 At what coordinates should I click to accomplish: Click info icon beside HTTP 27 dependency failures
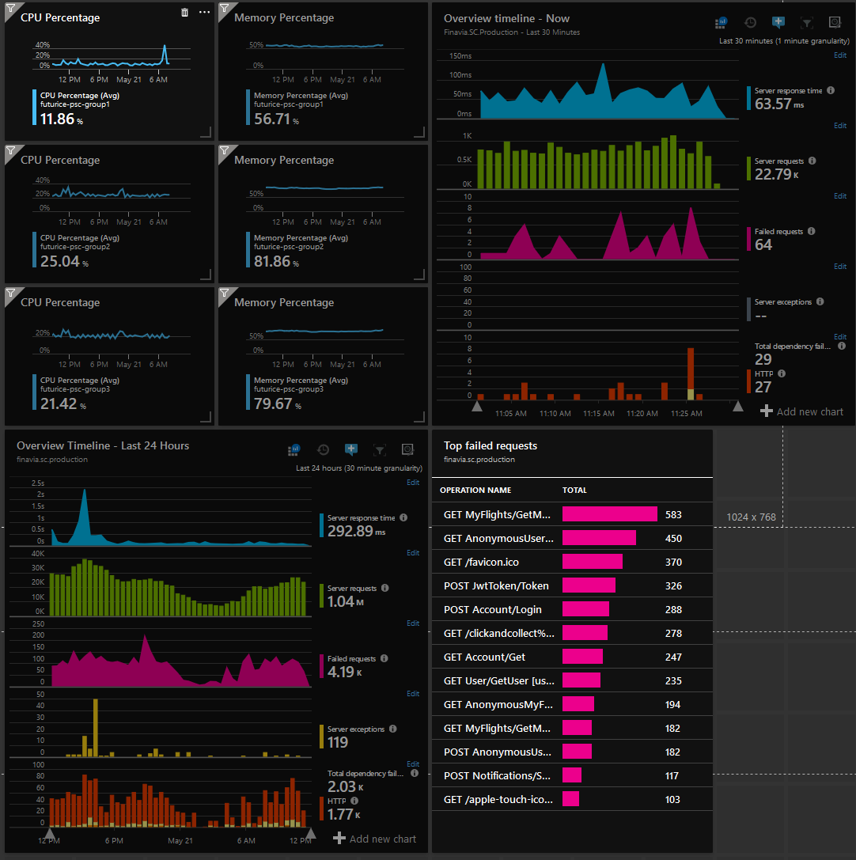pyautogui.click(x=782, y=373)
